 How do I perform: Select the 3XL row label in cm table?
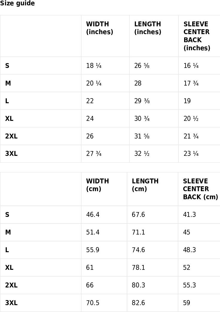pyautogui.click(x=11, y=303)
